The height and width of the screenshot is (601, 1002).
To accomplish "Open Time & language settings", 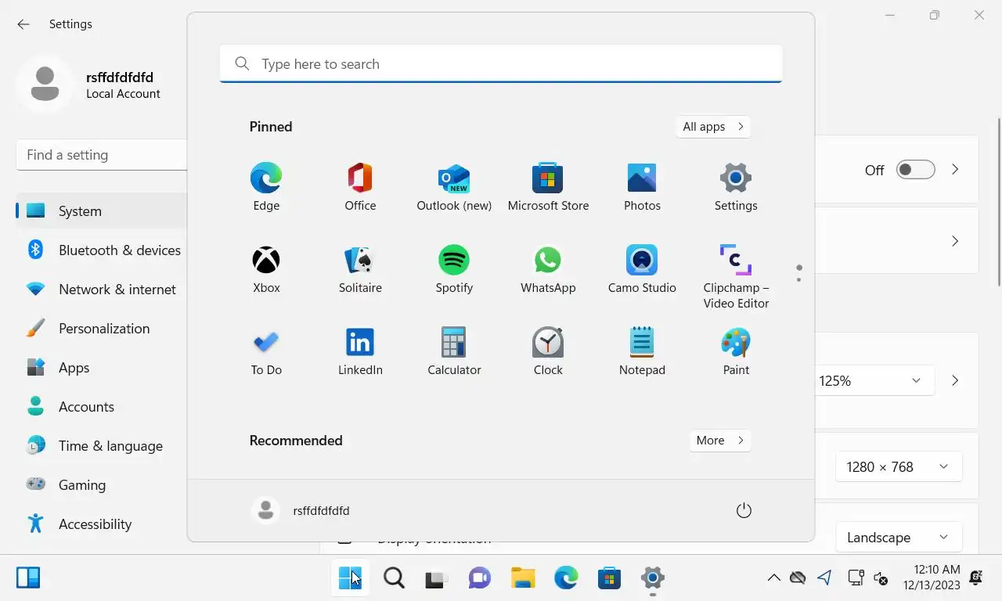I will (102, 446).
